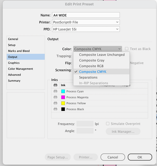Open the Color Management section
Screen dimensions: 157x166
(x=26, y=69)
